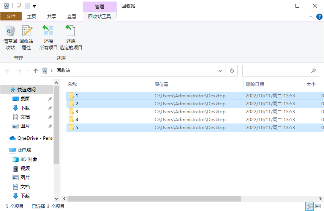
Task: Open the 文件 (File) menu
Action: click(11, 16)
